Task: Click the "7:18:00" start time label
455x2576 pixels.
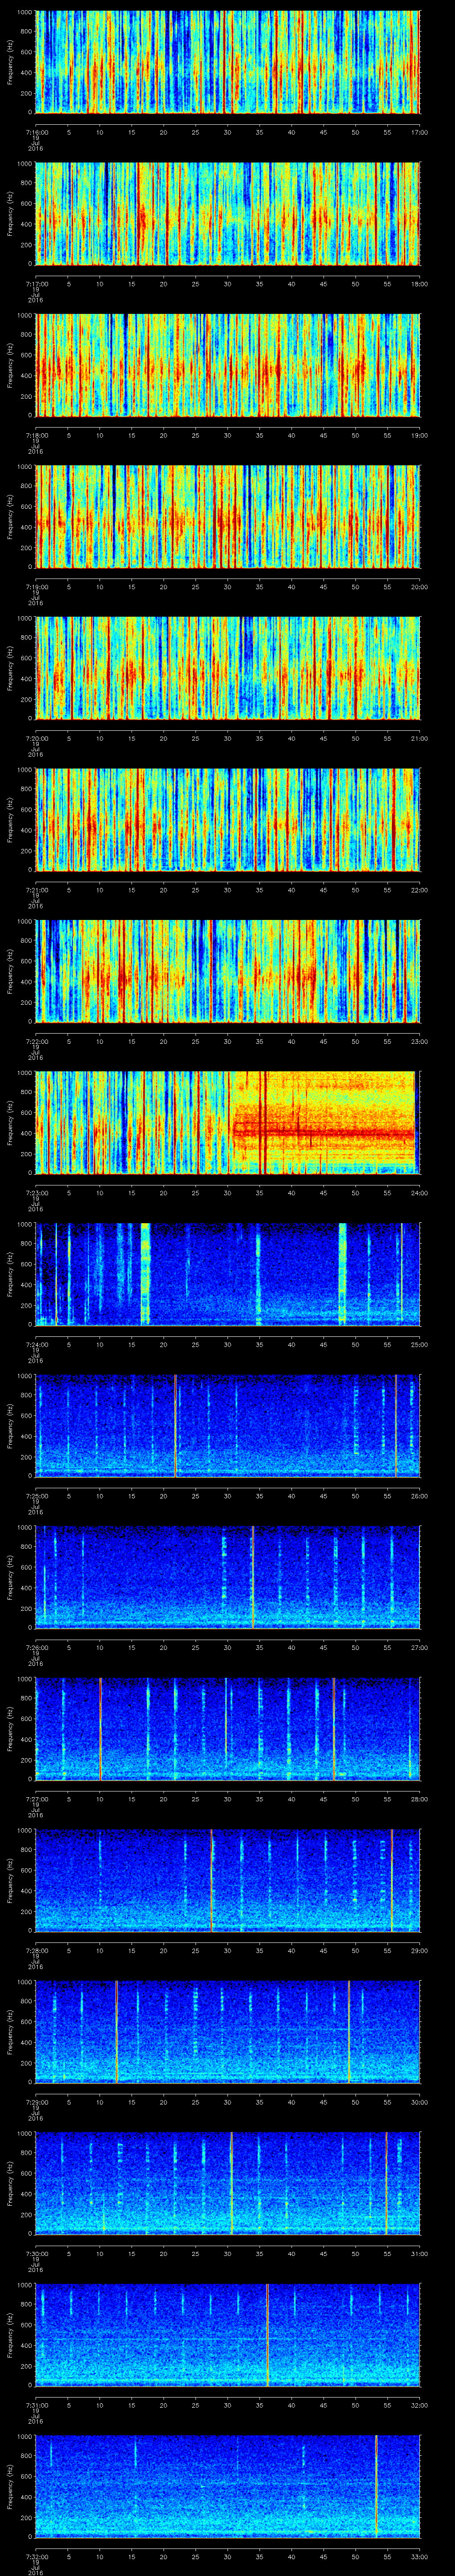Action: 36,435
